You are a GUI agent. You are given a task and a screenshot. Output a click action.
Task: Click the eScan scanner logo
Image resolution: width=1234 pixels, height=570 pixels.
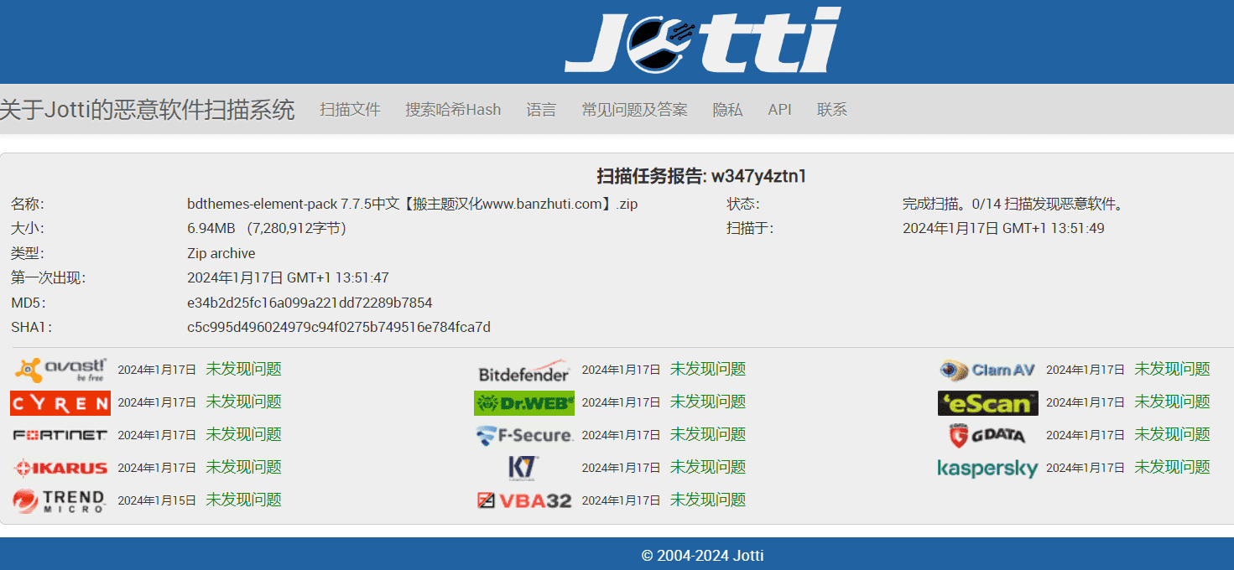[988, 403]
